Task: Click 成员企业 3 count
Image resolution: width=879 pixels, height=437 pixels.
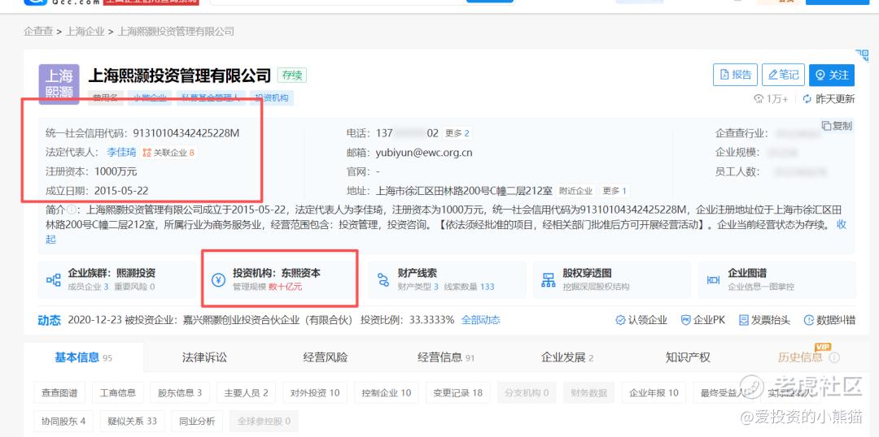Action: pos(88,287)
